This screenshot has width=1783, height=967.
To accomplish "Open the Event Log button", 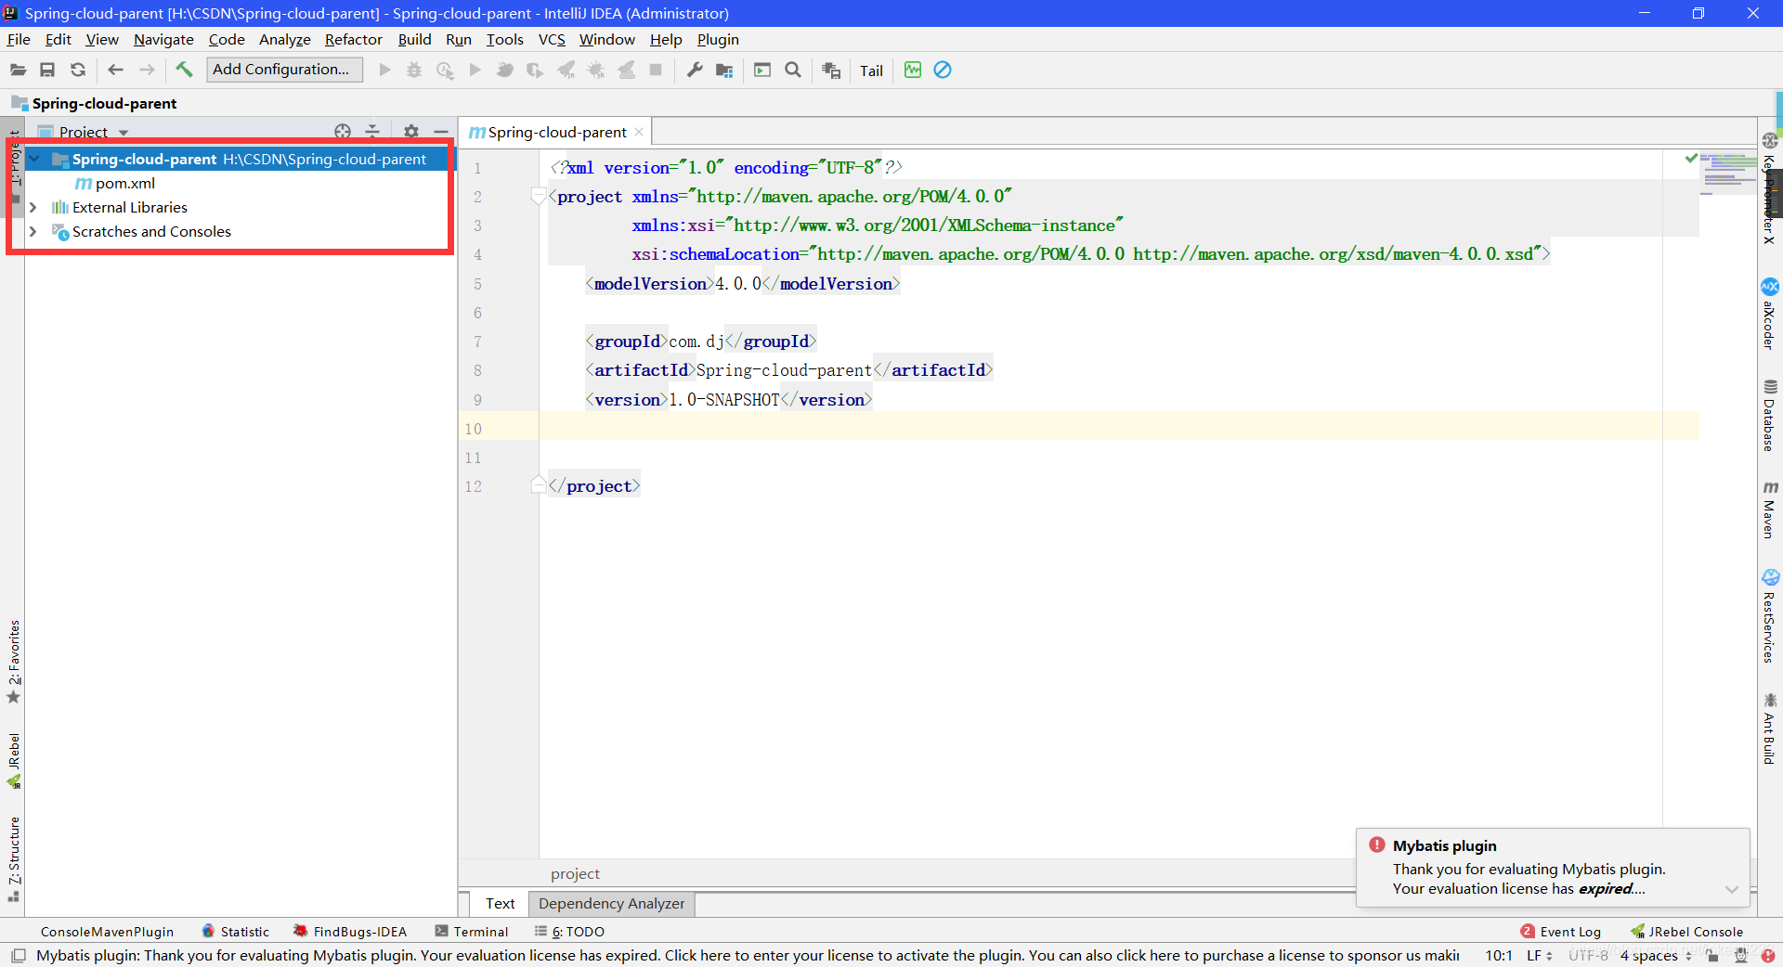I will point(1561,932).
